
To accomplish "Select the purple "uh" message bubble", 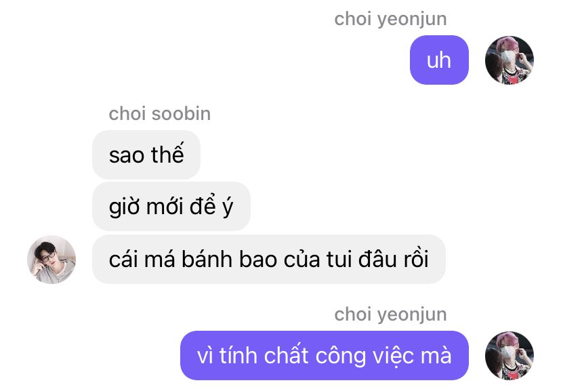I will point(439,60).
